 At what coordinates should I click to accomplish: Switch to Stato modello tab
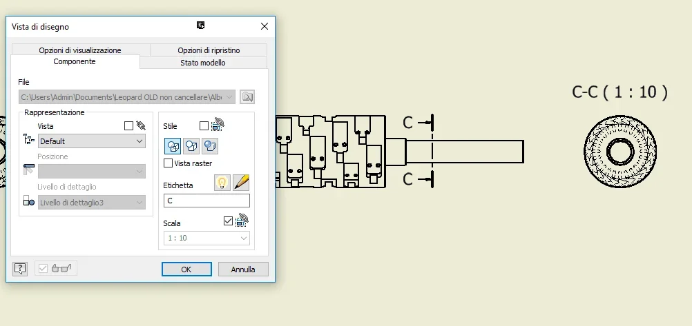coord(203,63)
